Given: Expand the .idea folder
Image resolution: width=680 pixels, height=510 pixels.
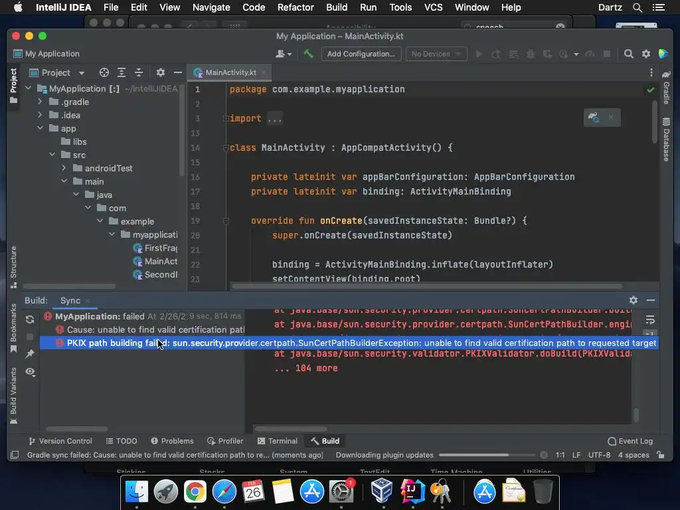Looking at the screenshot, I should click(40, 115).
